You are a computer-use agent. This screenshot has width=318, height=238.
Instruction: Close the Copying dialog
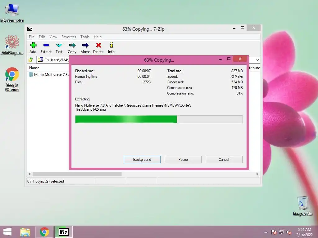pyautogui.click(x=240, y=59)
